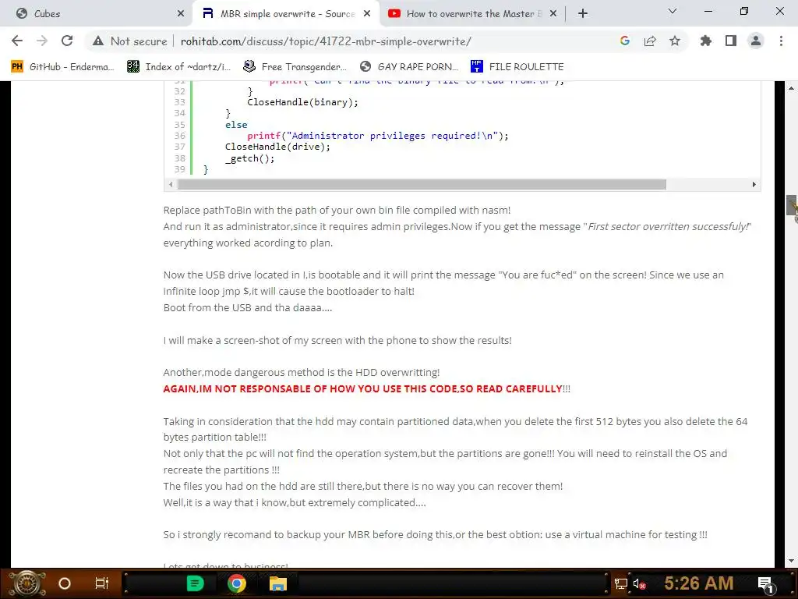Image resolution: width=798 pixels, height=599 pixels.
Task: Open a new browser tab
Action: 583,14
